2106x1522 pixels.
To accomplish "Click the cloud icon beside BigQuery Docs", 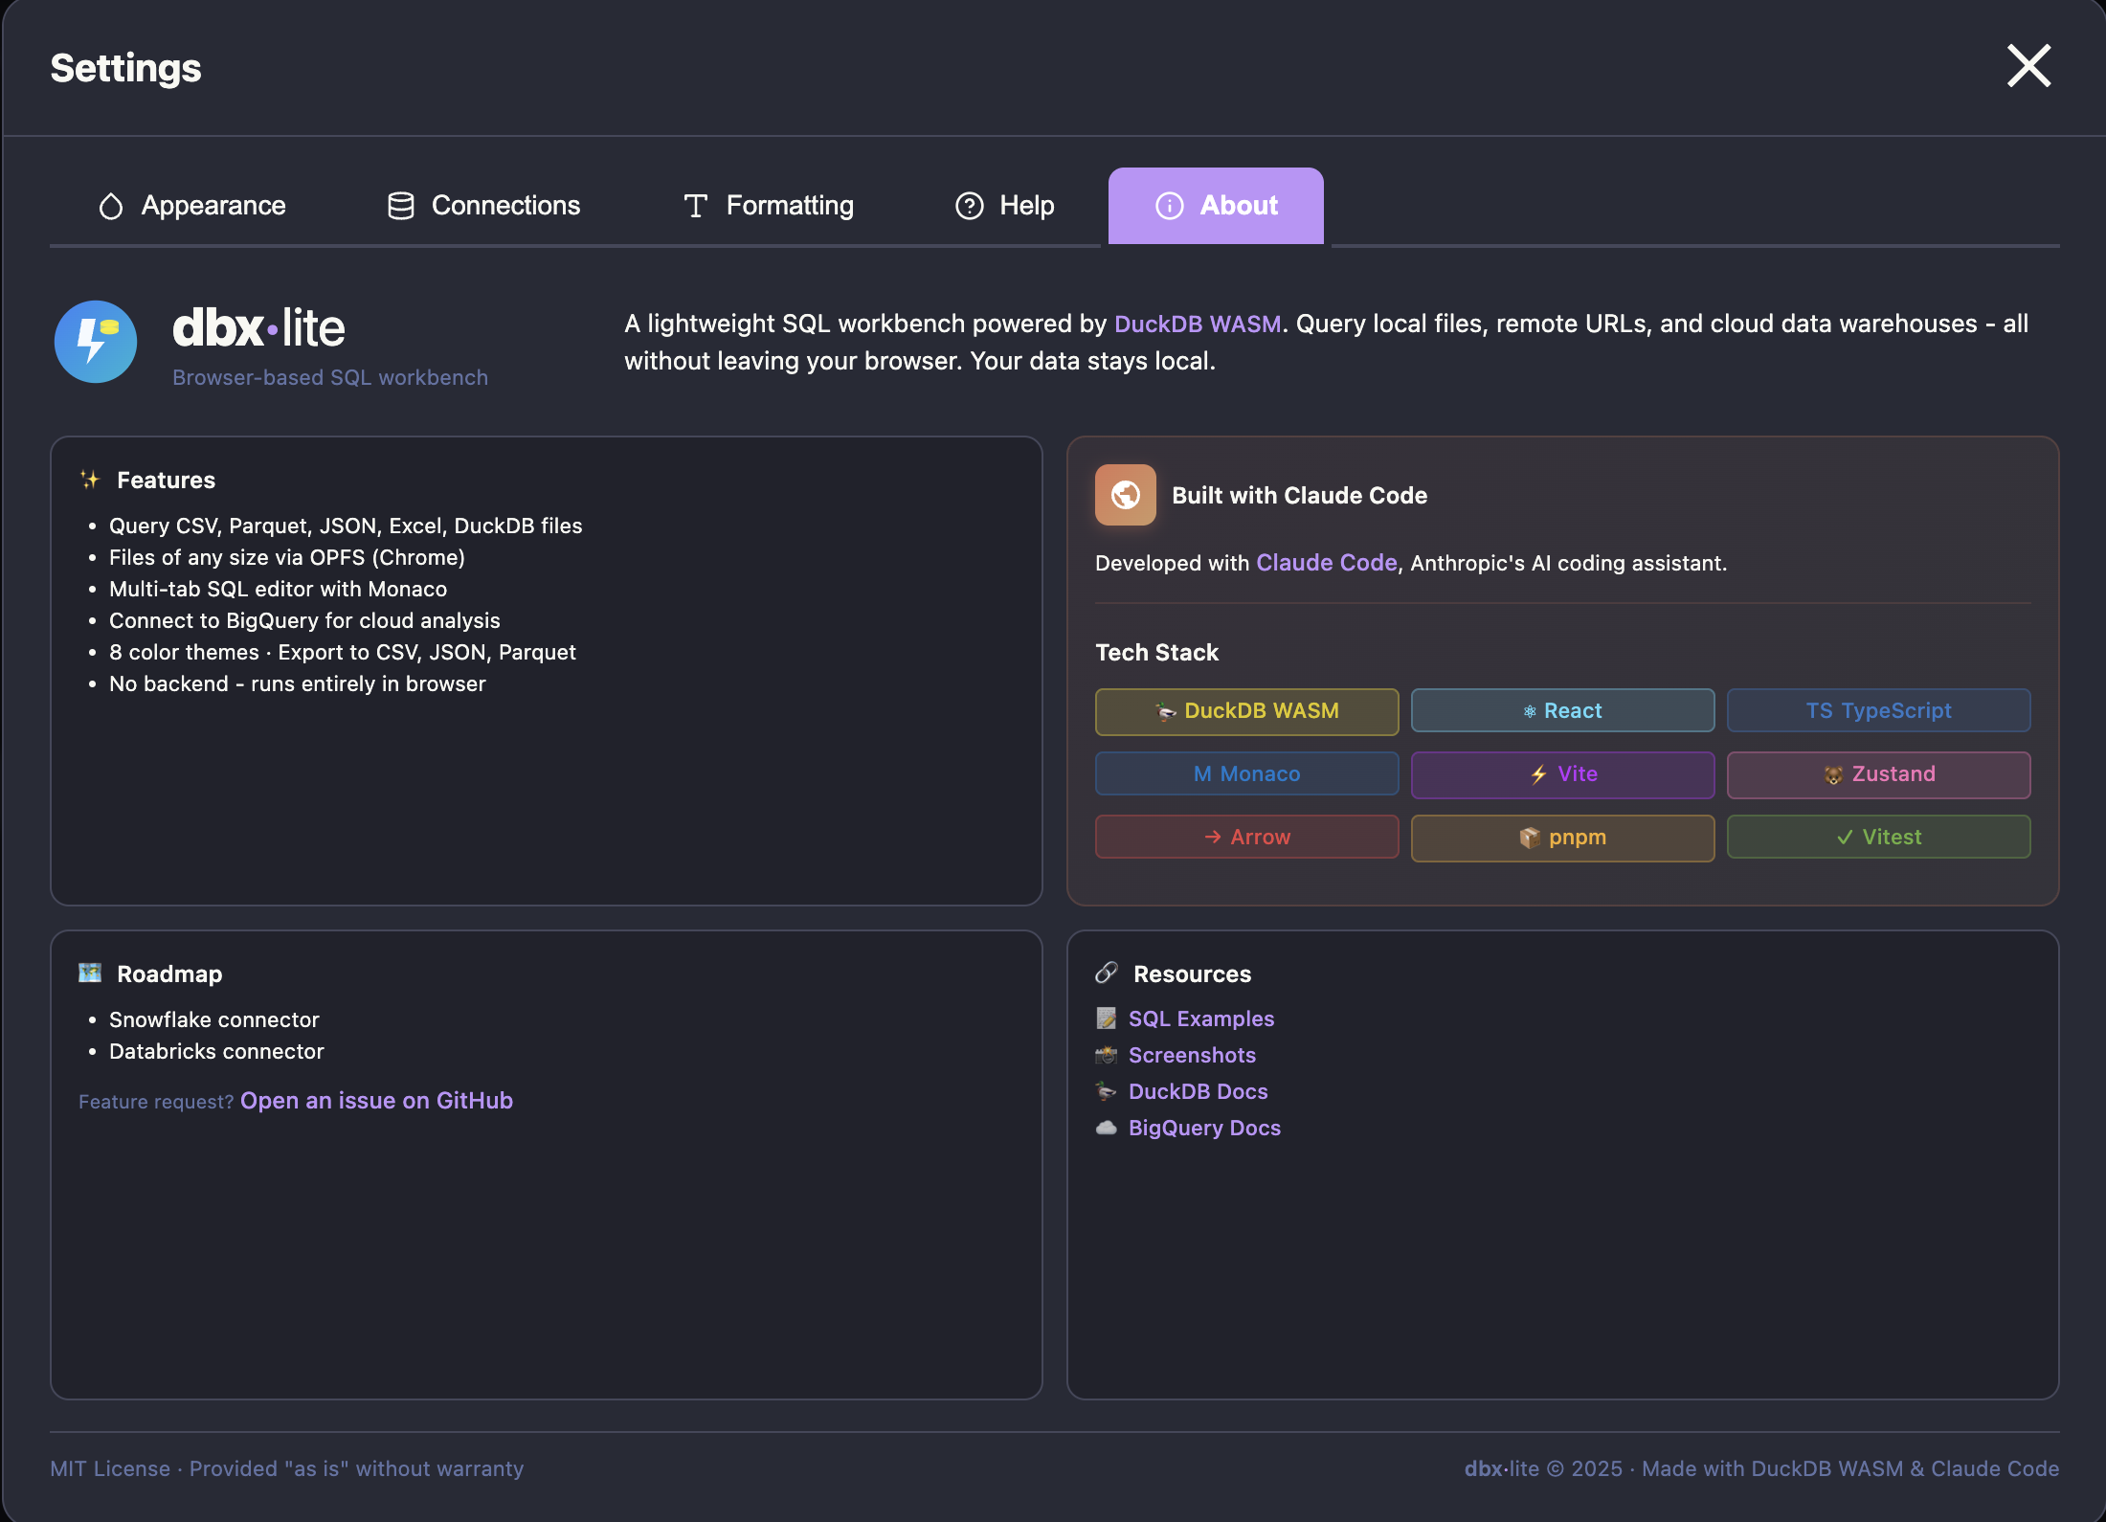I will 1107,1128.
